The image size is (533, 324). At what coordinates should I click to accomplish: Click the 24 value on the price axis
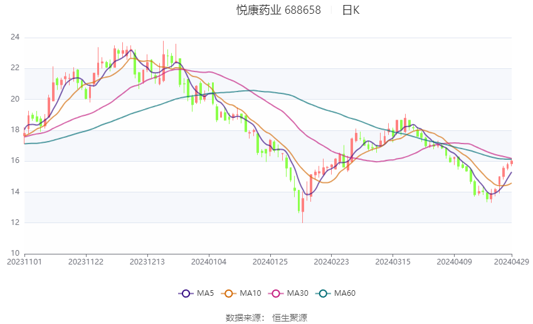point(15,38)
